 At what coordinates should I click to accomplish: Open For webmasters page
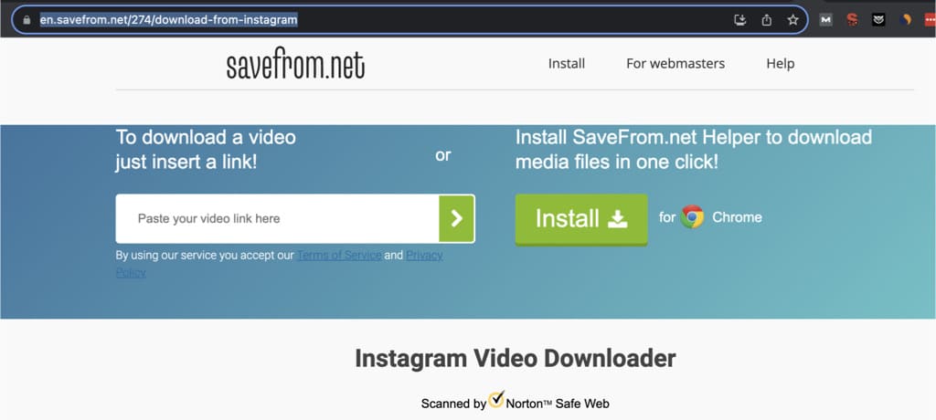[x=675, y=63]
